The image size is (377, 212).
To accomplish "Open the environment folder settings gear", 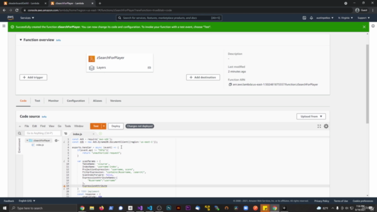I will click(x=57, y=141).
